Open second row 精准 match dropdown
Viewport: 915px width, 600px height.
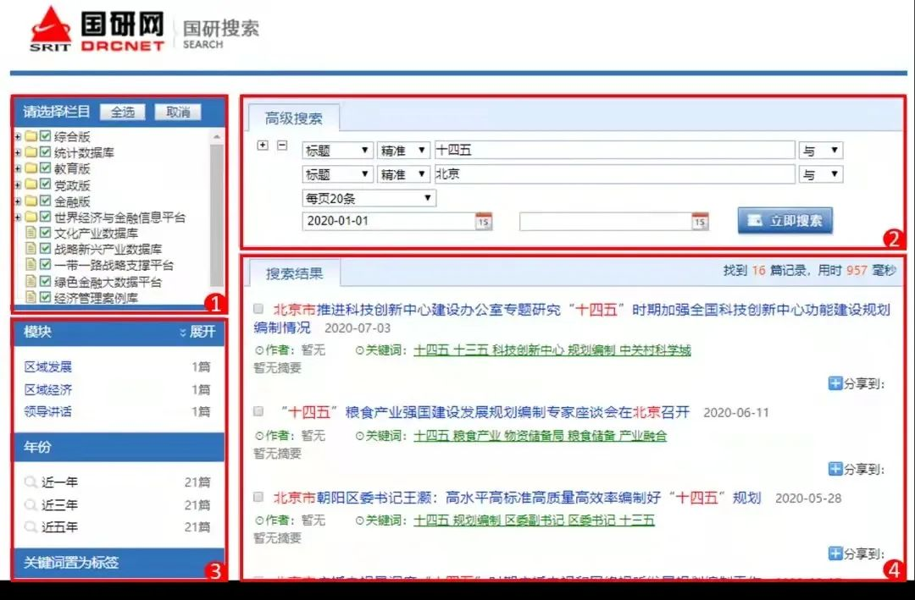[x=403, y=174]
